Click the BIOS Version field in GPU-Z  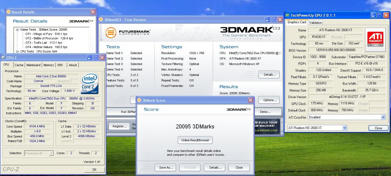(x=336, y=50)
